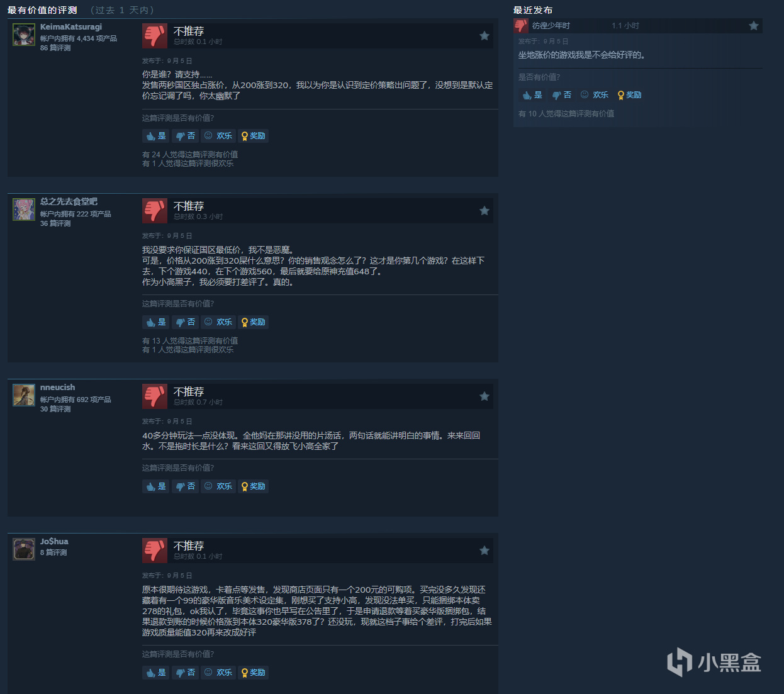The height and width of the screenshot is (694, 784).
Task: Click star icon on KeimaKatsuragi's review header
Action: coord(484,36)
